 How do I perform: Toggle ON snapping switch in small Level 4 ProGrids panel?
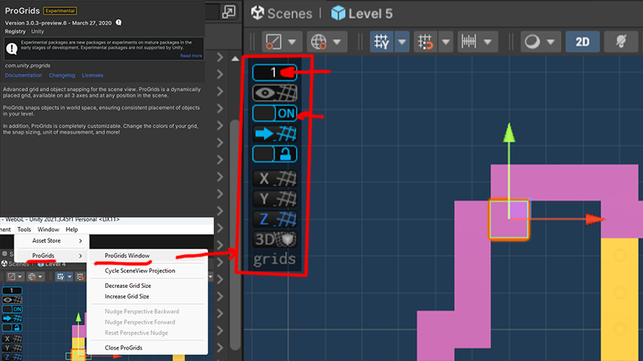[x=12, y=309]
